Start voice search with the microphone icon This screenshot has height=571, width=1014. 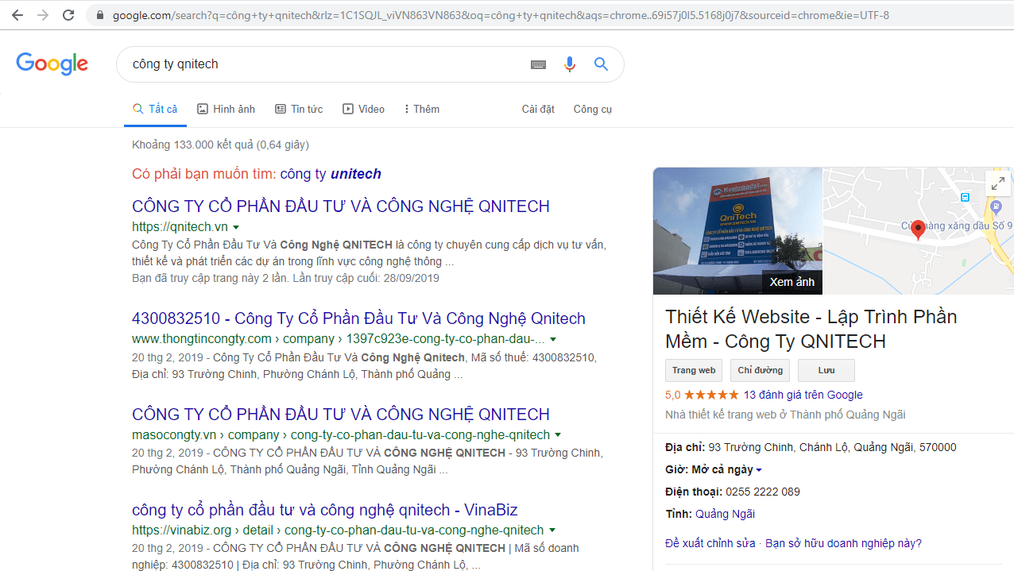coord(569,64)
